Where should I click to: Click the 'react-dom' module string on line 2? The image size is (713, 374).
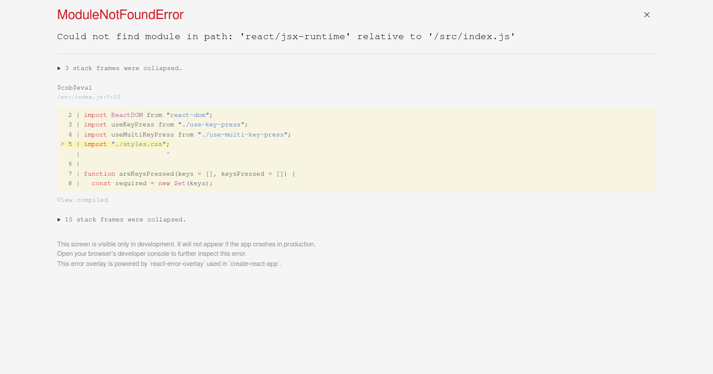[187, 115]
